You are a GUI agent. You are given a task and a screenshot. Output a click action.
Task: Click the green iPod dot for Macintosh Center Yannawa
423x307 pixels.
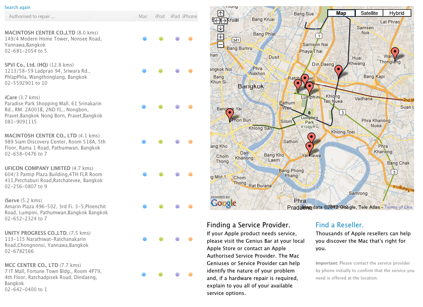[161, 39]
